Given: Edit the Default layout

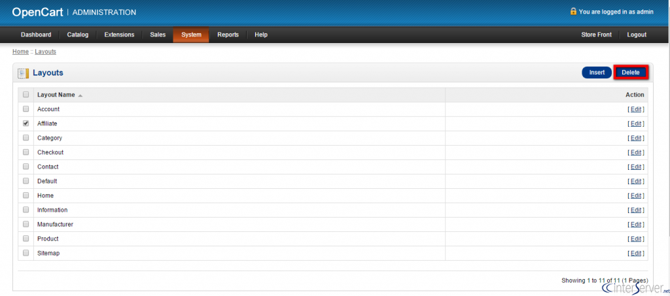Looking at the screenshot, I should (x=636, y=181).
